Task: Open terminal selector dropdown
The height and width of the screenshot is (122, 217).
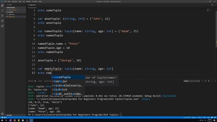Action: (x=192, y=81)
